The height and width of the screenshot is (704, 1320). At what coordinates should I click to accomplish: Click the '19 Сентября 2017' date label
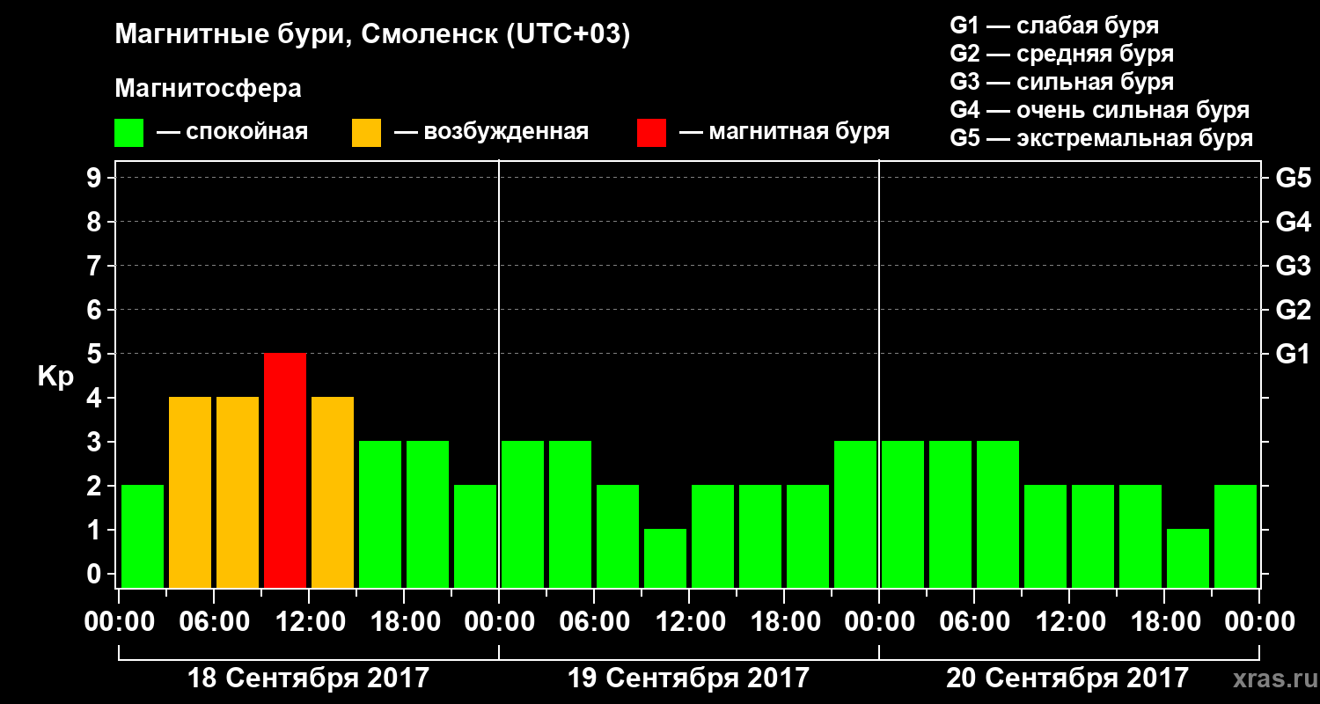click(688, 678)
